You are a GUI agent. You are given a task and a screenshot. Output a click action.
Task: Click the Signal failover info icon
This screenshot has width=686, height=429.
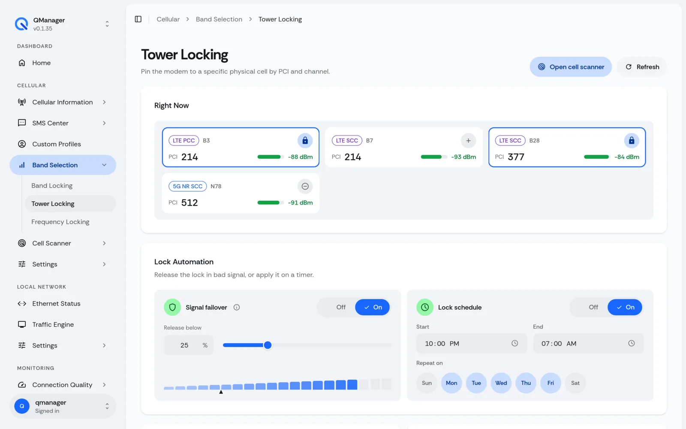237,307
